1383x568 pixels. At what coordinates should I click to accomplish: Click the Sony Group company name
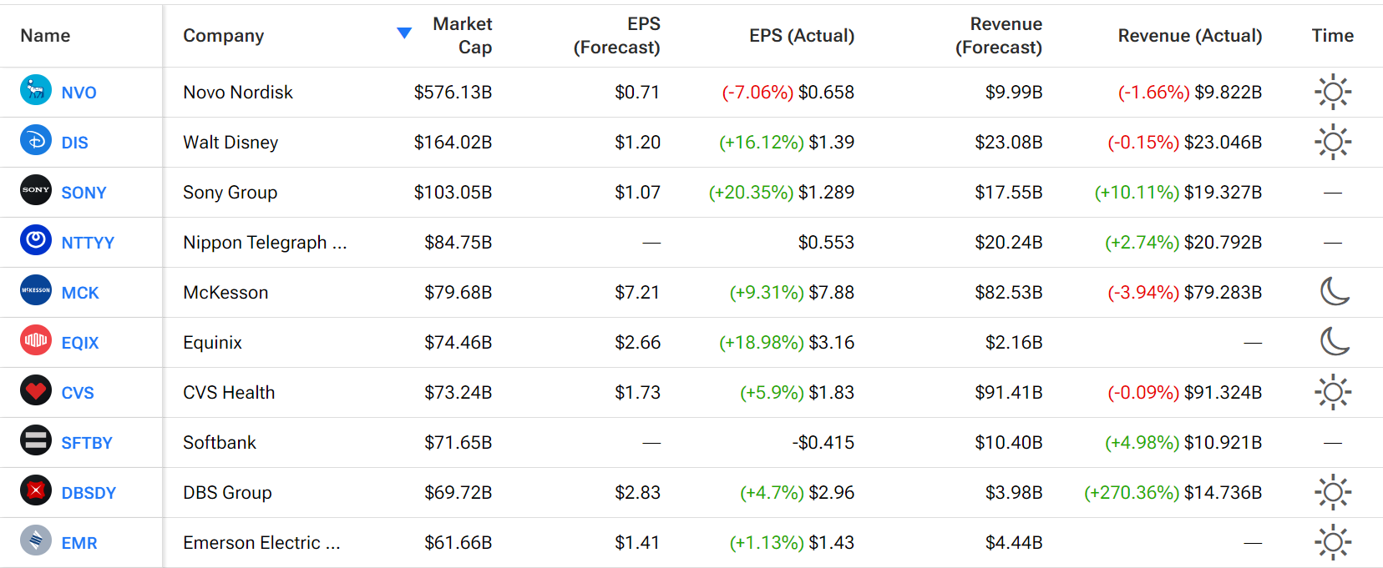click(x=230, y=193)
